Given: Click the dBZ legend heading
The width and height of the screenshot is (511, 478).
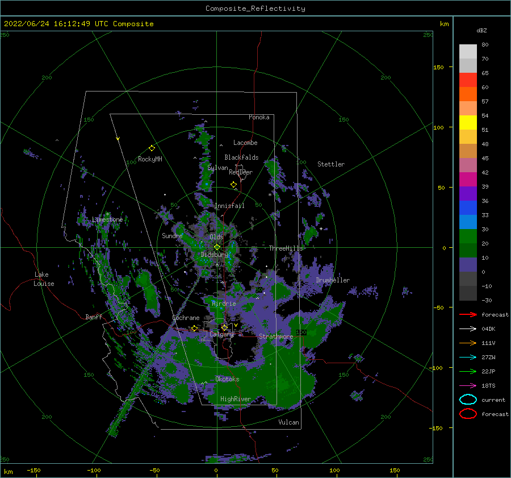Looking at the screenshot, I should click(x=481, y=30).
